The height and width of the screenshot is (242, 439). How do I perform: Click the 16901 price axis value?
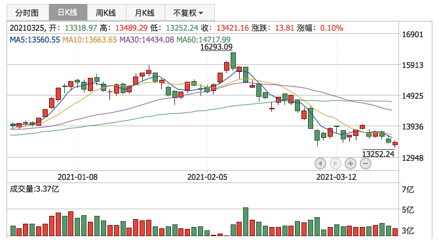[x=413, y=35]
